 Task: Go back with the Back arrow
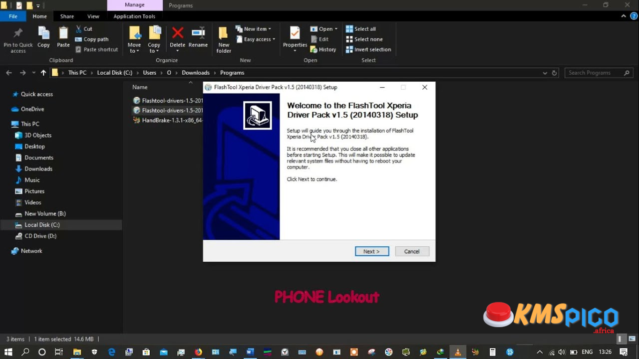click(9, 73)
